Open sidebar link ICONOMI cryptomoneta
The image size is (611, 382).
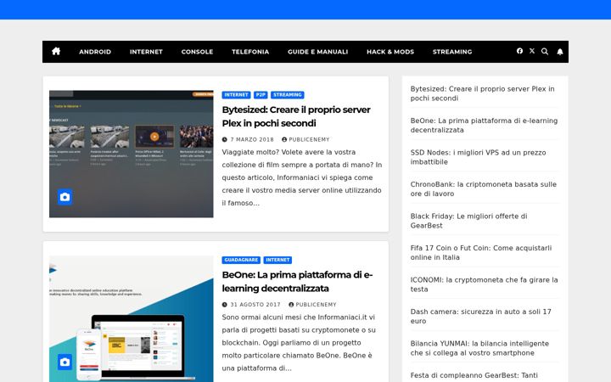click(x=484, y=284)
